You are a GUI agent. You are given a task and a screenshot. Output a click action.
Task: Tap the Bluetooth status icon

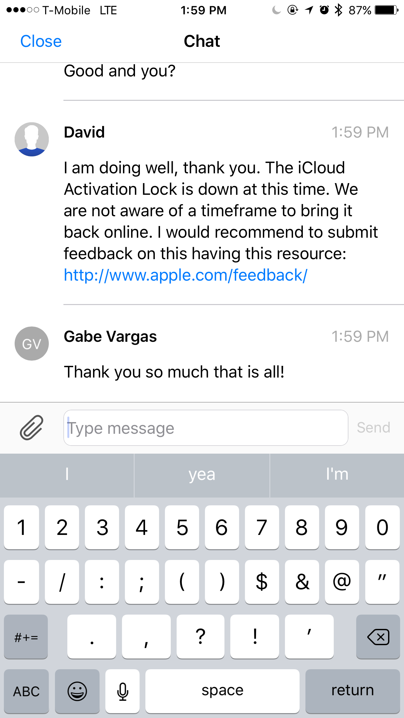[339, 10]
